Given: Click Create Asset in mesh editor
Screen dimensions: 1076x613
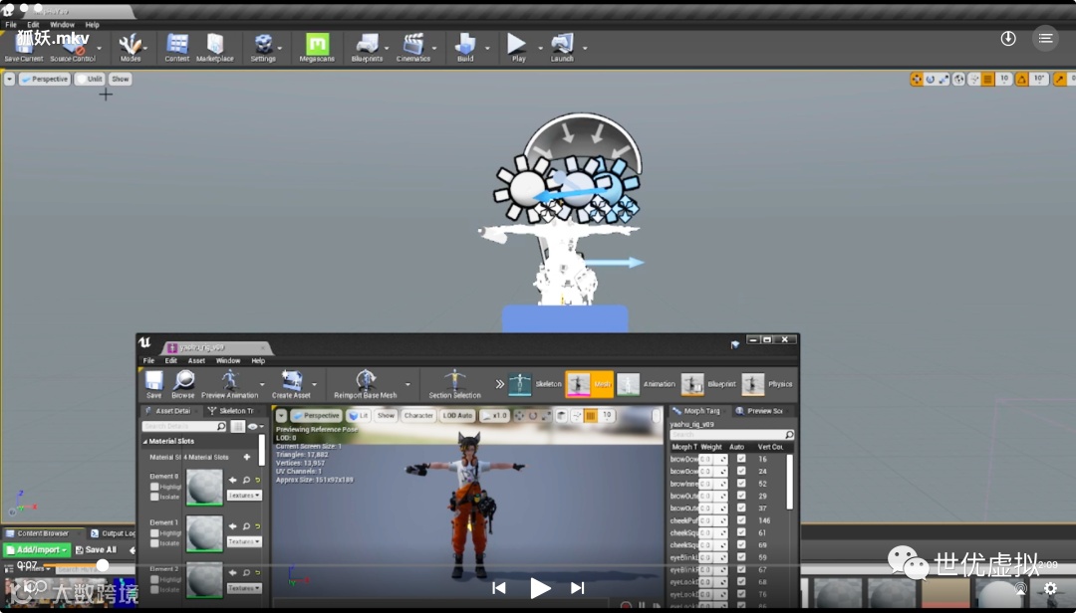Looking at the screenshot, I should tap(291, 385).
